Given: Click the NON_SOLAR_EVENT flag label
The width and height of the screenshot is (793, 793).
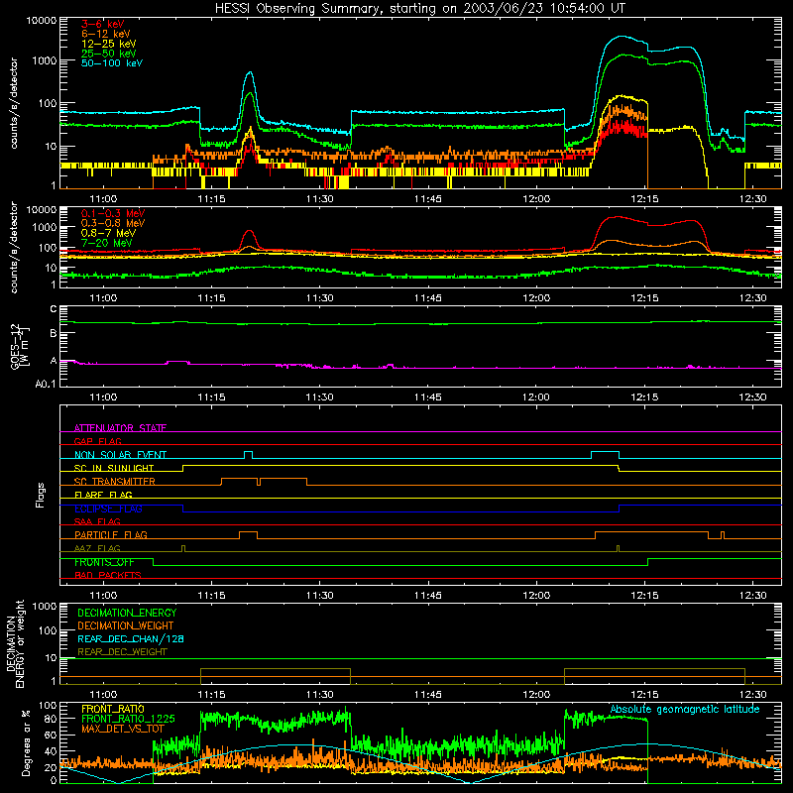Looking at the screenshot, I should (x=120, y=455).
